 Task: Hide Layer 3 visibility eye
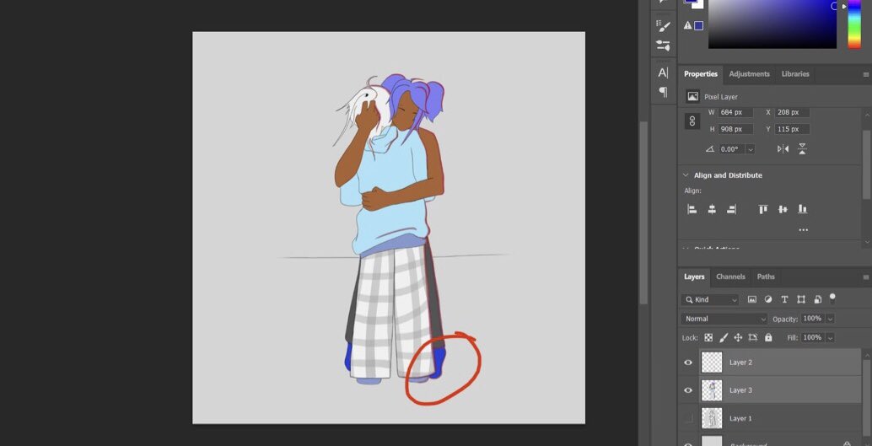[x=688, y=390]
